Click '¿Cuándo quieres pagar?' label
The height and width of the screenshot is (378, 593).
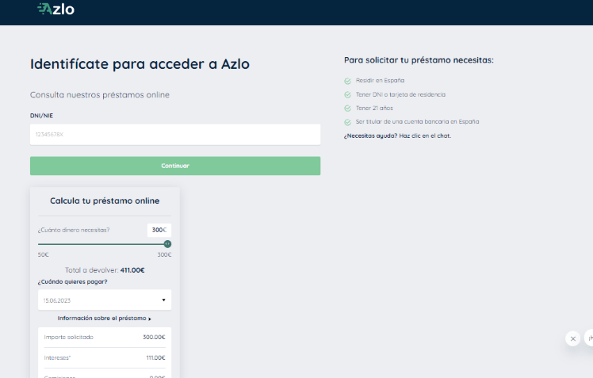pos(73,282)
